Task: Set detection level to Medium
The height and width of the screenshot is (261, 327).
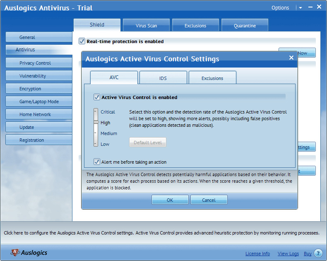Action: (x=108, y=133)
